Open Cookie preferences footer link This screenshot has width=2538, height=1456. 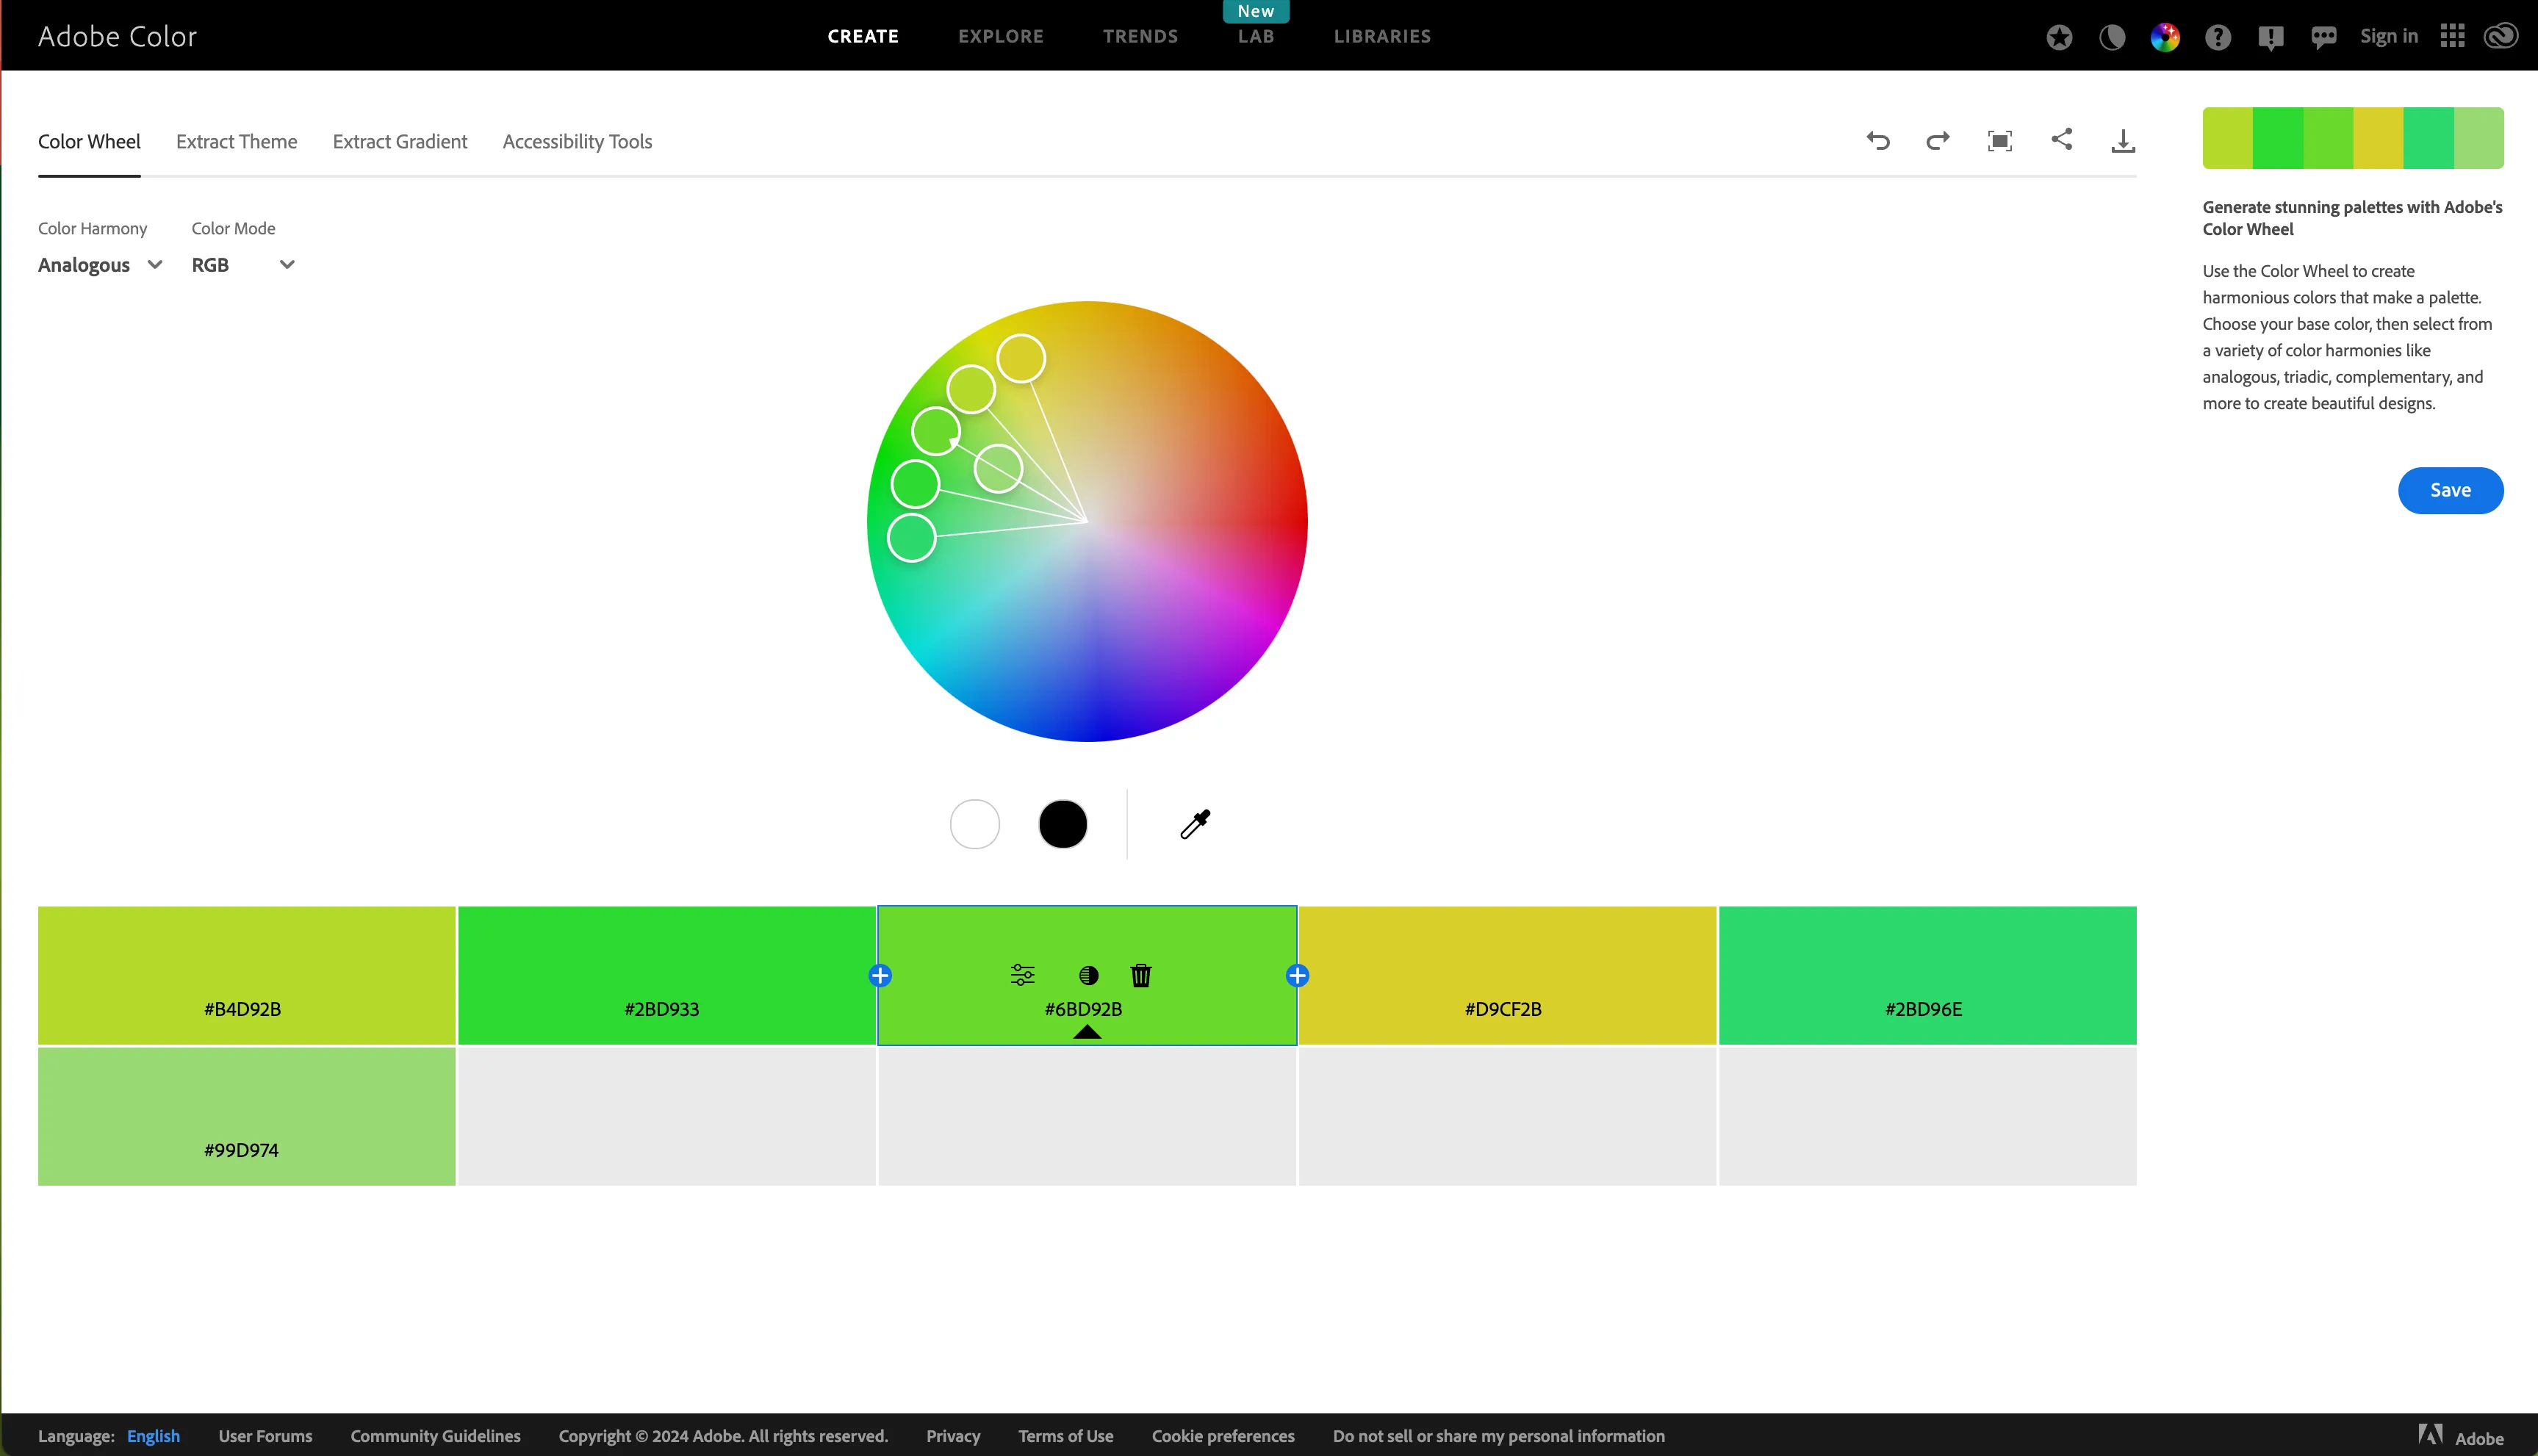point(1223,1436)
